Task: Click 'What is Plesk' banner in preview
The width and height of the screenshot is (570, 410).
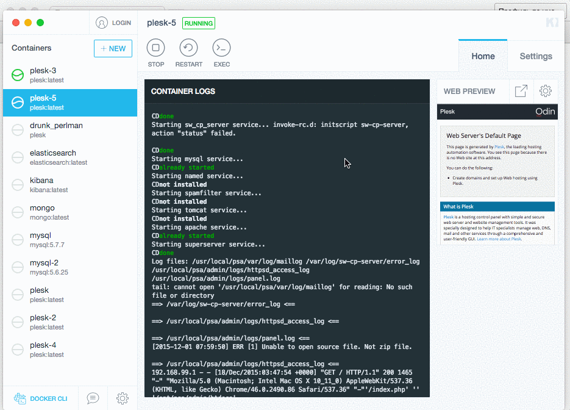Action: coord(497,207)
